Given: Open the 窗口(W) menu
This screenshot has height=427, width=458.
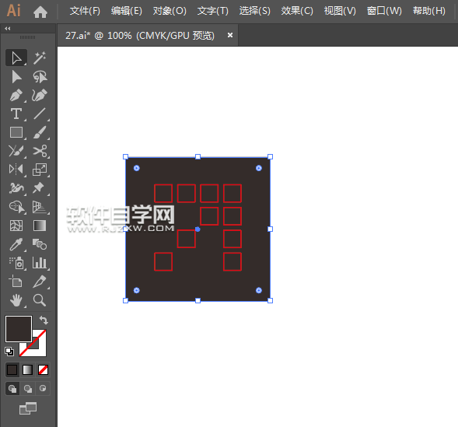Looking at the screenshot, I should pyautogui.click(x=384, y=11).
